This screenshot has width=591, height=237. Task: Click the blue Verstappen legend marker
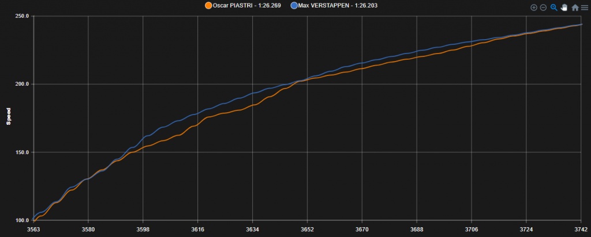click(x=294, y=6)
